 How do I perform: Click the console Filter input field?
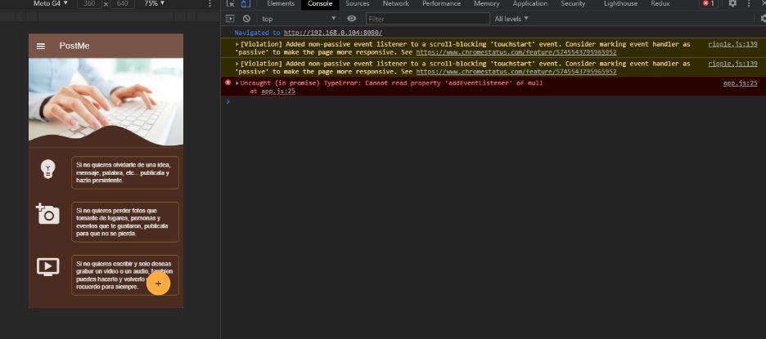point(427,18)
